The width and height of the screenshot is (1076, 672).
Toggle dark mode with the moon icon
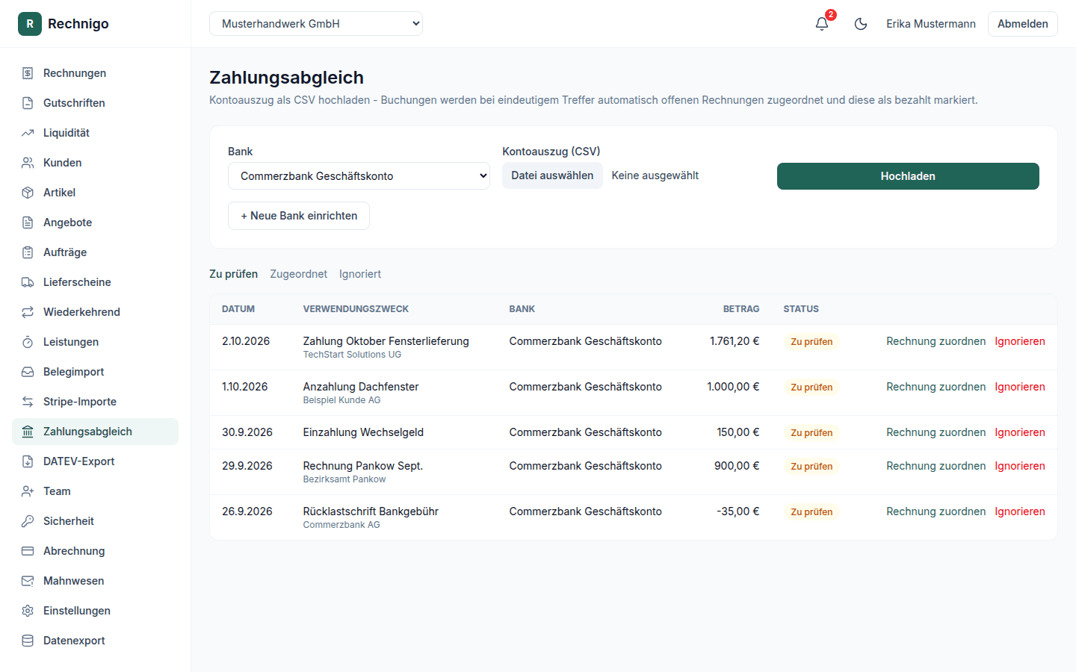pyautogui.click(x=861, y=24)
